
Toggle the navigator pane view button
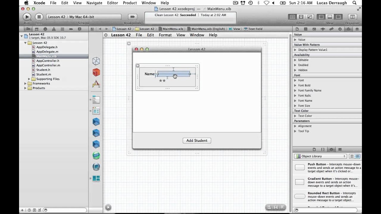click(x=321, y=17)
